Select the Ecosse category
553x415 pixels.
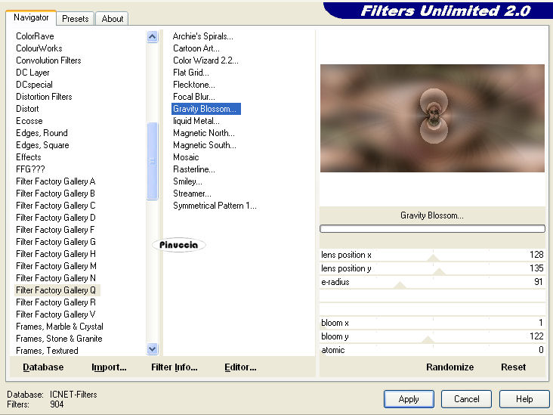(x=29, y=121)
